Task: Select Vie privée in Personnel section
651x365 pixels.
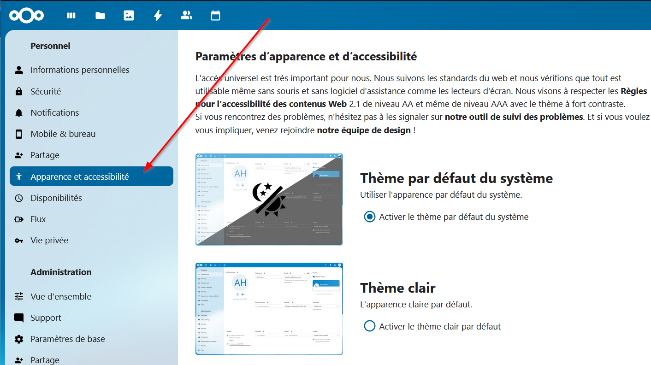Action: (x=49, y=241)
